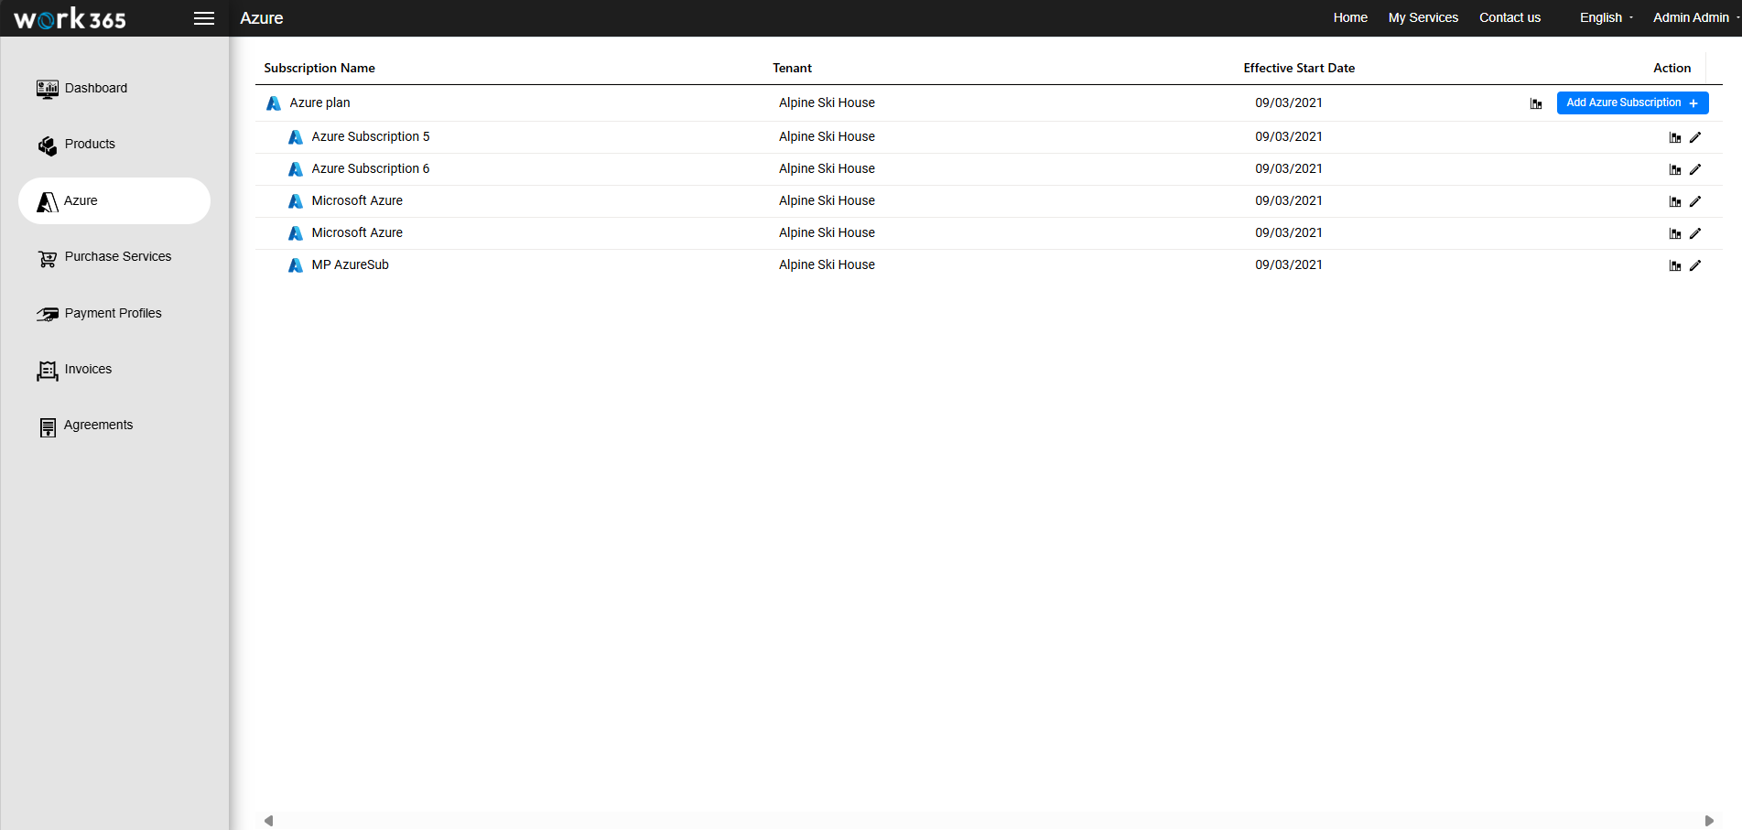Viewport: 1742px width, 830px height.
Task: Open the English language dropdown
Action: (1607, 17)
